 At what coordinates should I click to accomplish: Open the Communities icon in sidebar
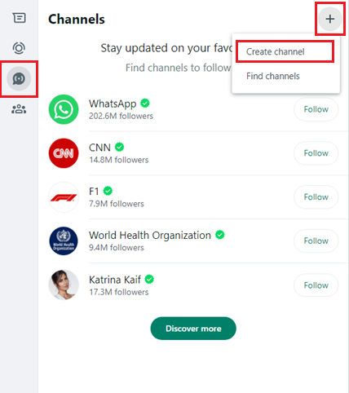coord(19,109)
